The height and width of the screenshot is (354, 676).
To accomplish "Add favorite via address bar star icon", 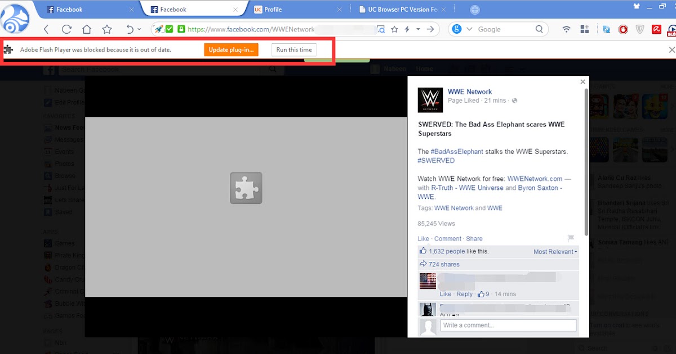I will [x=394, y=29].
